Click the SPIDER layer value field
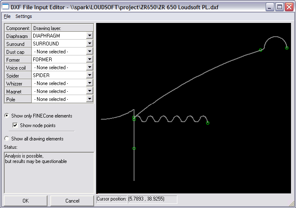Image resolution: width=296 pixels, height=208 pixels. 59,75
